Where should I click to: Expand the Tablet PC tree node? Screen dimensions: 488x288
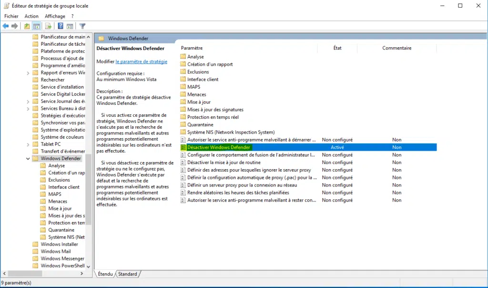click(28, 144)
